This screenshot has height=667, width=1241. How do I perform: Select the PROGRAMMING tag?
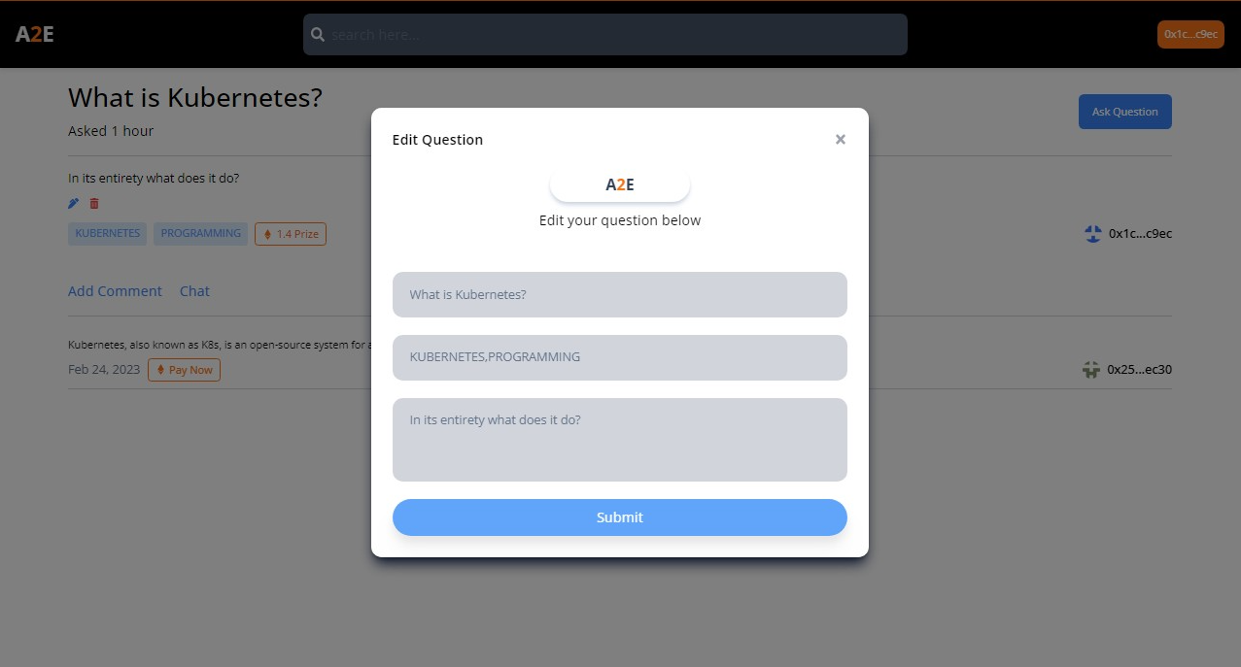[201, 233]
